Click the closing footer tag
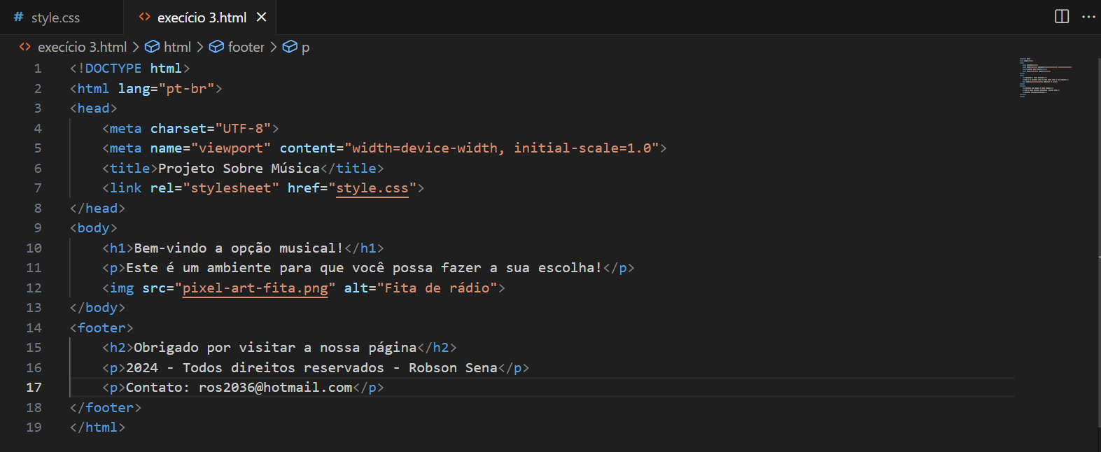The width and height of the screenshot is (1101, 452). pos(106,408)
